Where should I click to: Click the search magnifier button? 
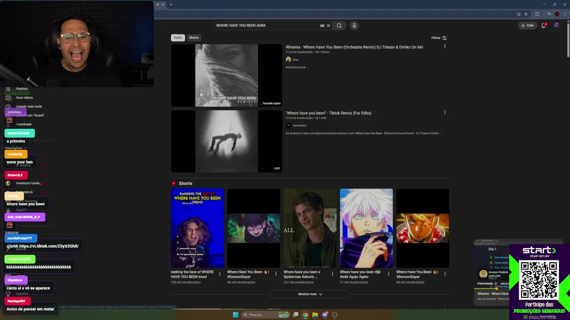tap(339, 25)
